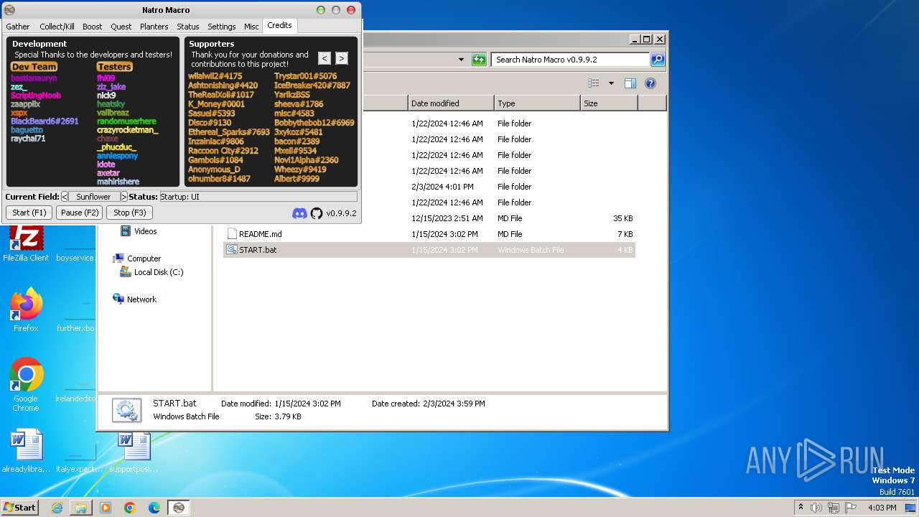Sort by the Date modified column
The width and height of the screenshot is (919, 517).
click(x=451, y=103)
